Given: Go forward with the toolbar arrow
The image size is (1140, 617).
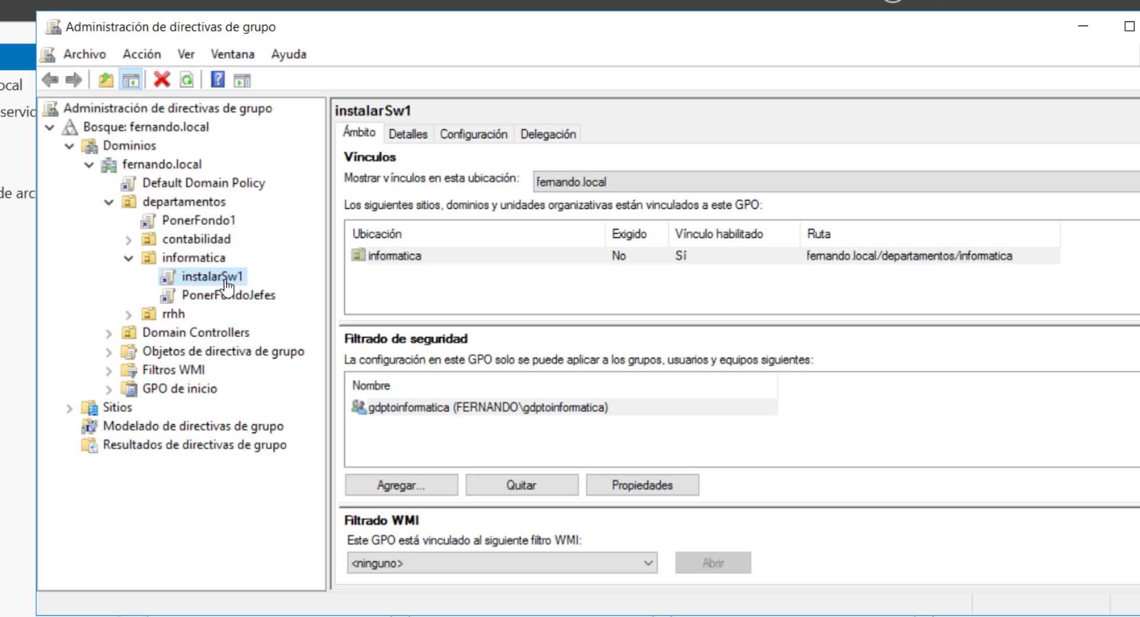Looking at the screenshot, I should 74,79.
